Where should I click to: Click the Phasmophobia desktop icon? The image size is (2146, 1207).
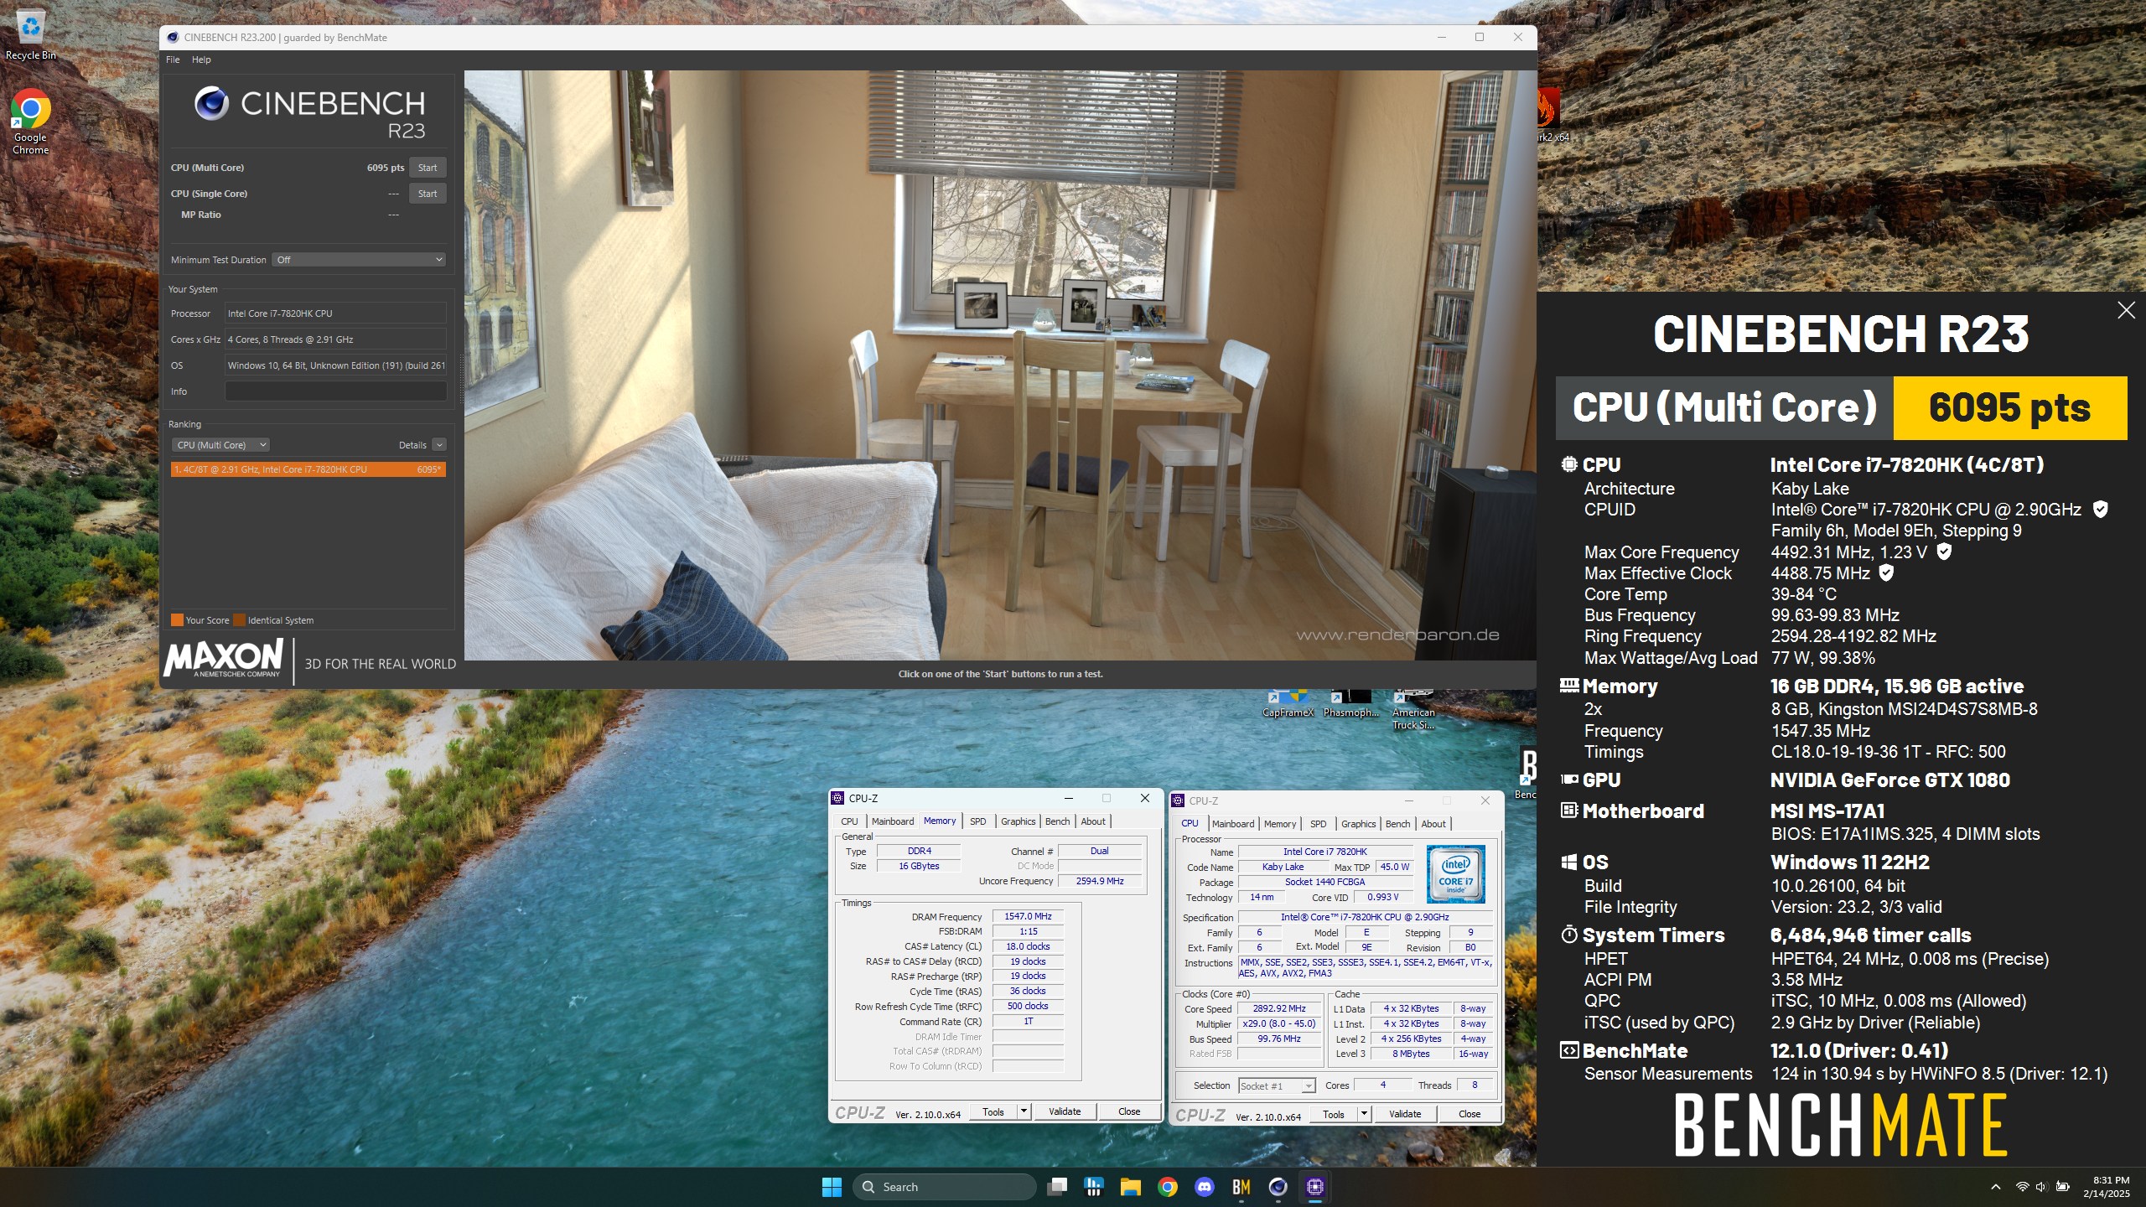tap(1350, 704)
